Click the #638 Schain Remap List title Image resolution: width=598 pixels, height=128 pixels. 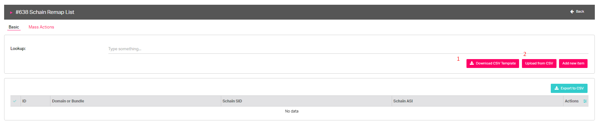click(45, 12)
